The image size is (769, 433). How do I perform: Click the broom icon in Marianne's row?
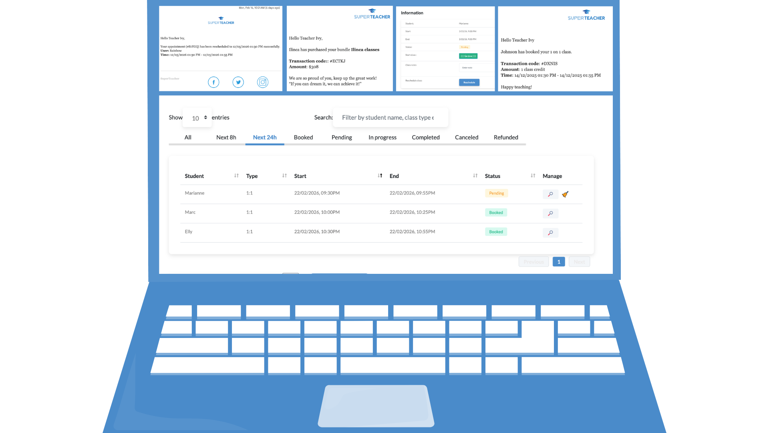pyautogui.click(x=565, y=194)
